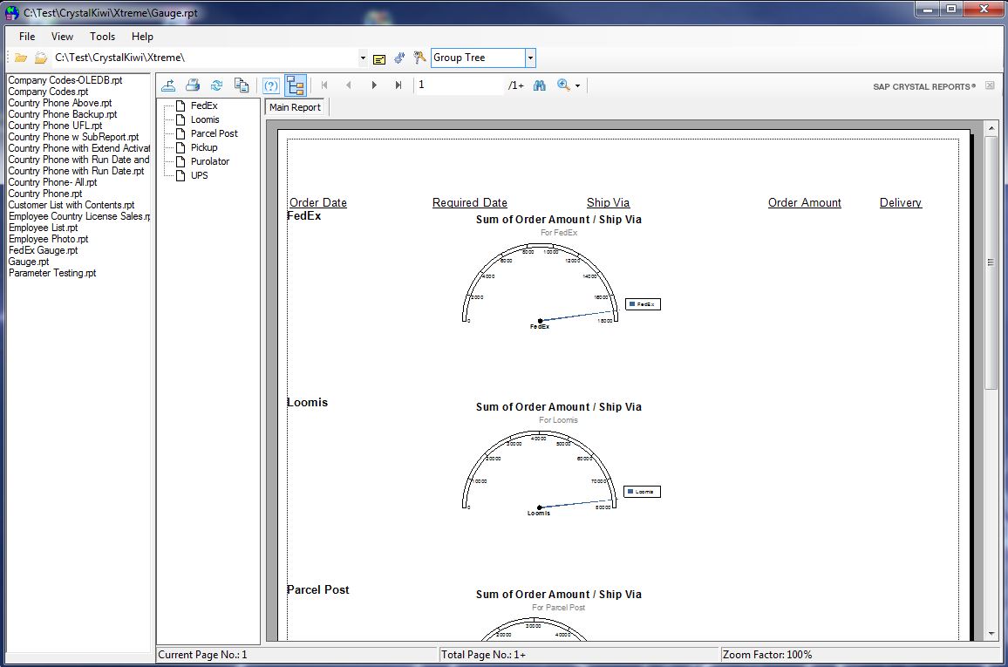Click the Order Date column header
Screen dimensions: 1008x667
click(x=318, y=202)
